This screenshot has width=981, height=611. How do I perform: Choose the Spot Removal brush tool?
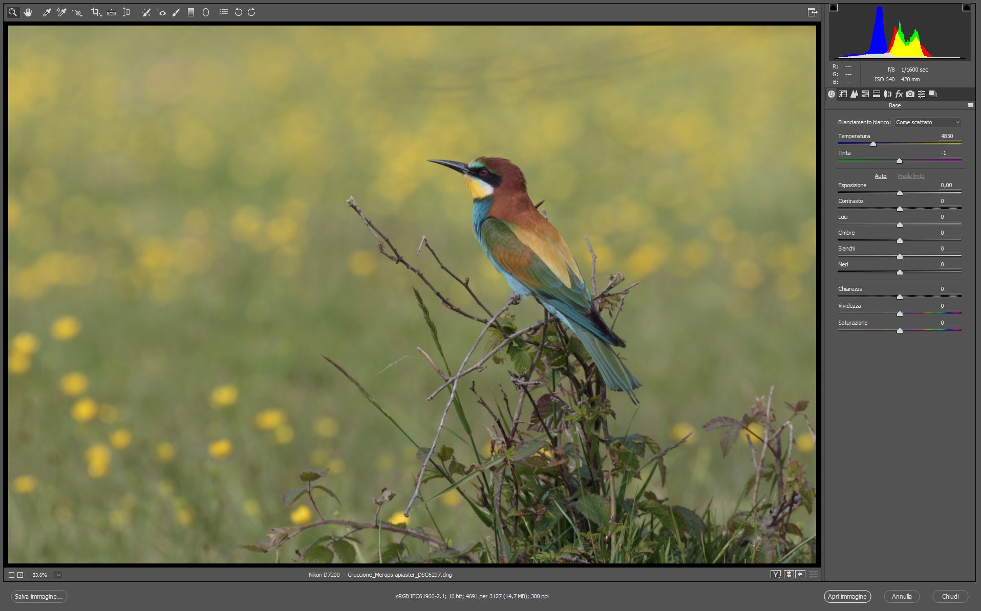tap(146, 12)
